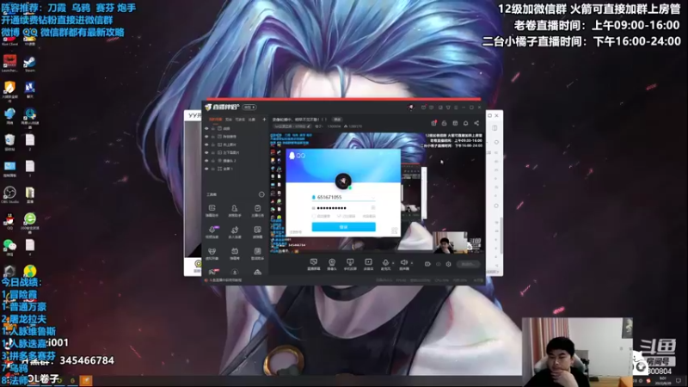Click the edit button beside stream title
Image resolution: width=688 pixels, height=387 pixels.
337,120
